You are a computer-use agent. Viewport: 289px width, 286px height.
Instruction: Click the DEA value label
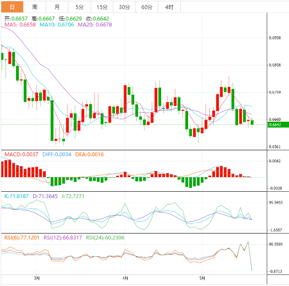[x=88, y=155]
